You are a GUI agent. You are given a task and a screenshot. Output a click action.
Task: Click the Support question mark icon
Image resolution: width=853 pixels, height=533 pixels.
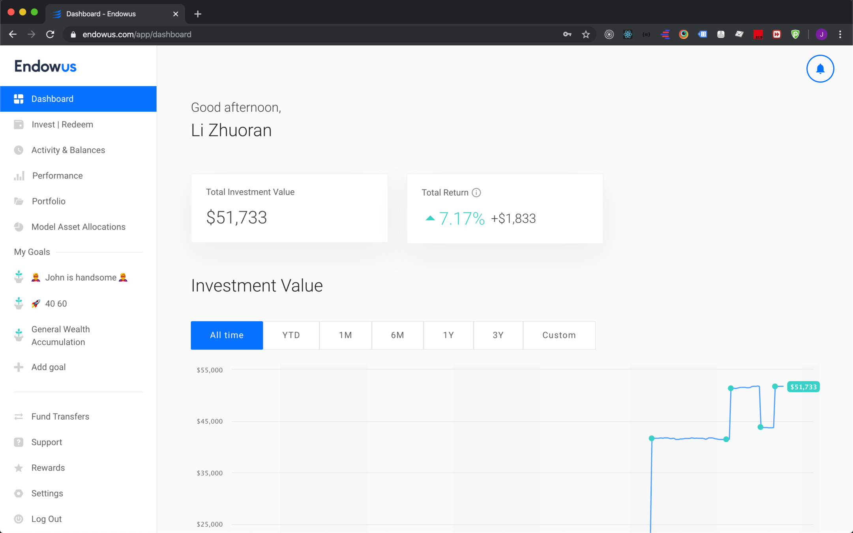click(x=19, y=442)
